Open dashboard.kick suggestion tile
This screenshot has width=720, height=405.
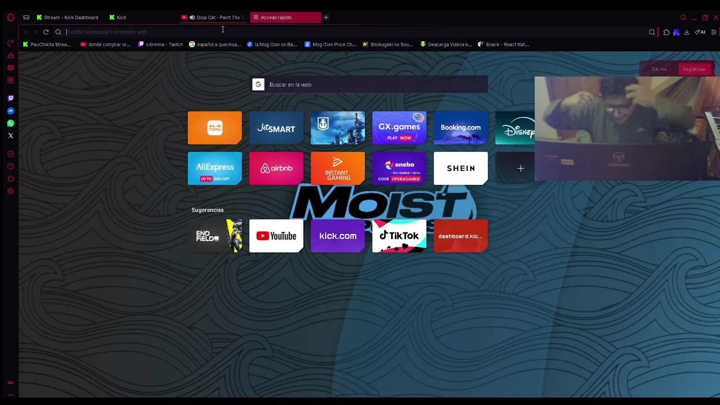pos(461,236)
